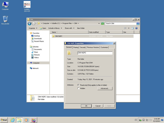Click the Program Files breadcrumb
The width and height of the screenshot is (164, 123).
tap(67, 23)
